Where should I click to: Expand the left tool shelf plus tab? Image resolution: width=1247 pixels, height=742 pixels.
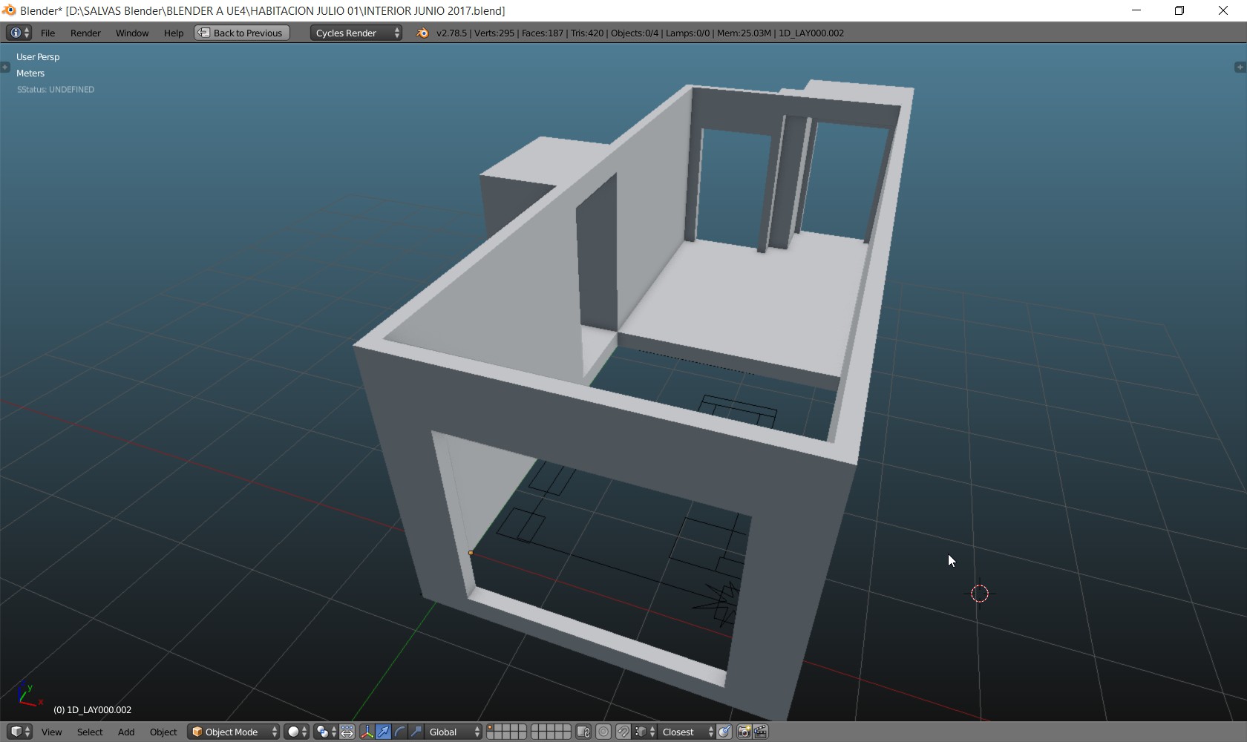[4, 67]
